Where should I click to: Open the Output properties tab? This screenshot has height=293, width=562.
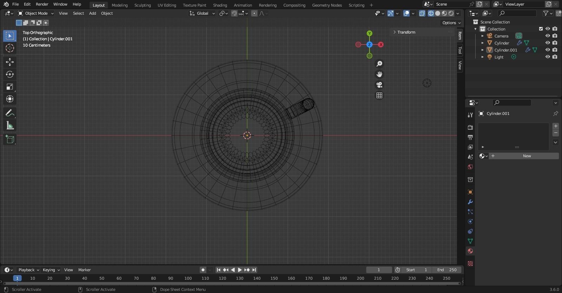point(470,137)
